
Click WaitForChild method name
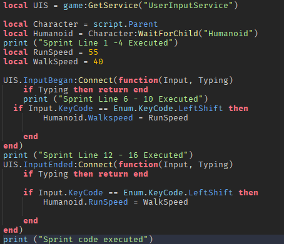168,34
